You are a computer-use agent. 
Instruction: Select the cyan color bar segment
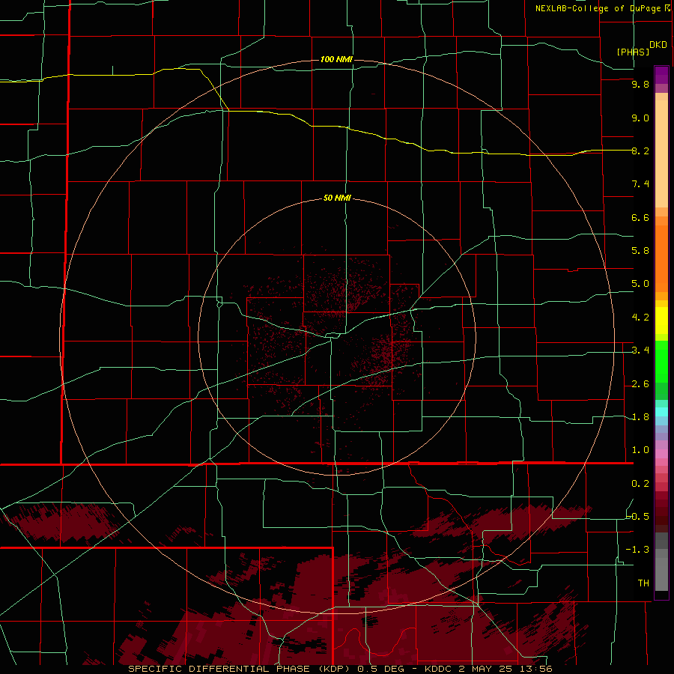tap(661, 412)
